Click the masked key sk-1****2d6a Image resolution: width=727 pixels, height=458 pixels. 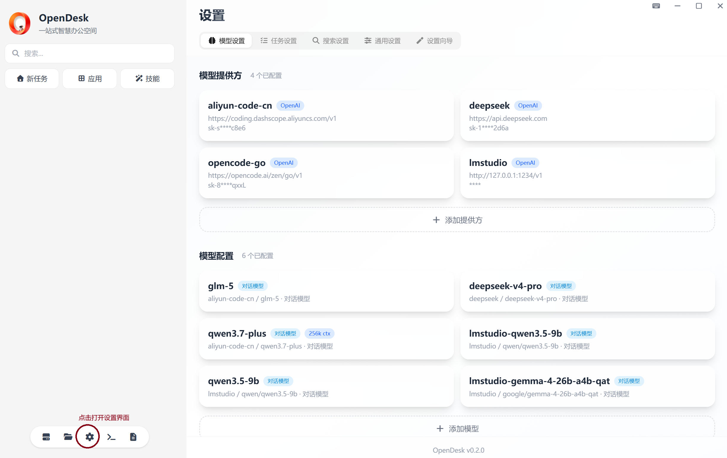[x=489, y=128]
